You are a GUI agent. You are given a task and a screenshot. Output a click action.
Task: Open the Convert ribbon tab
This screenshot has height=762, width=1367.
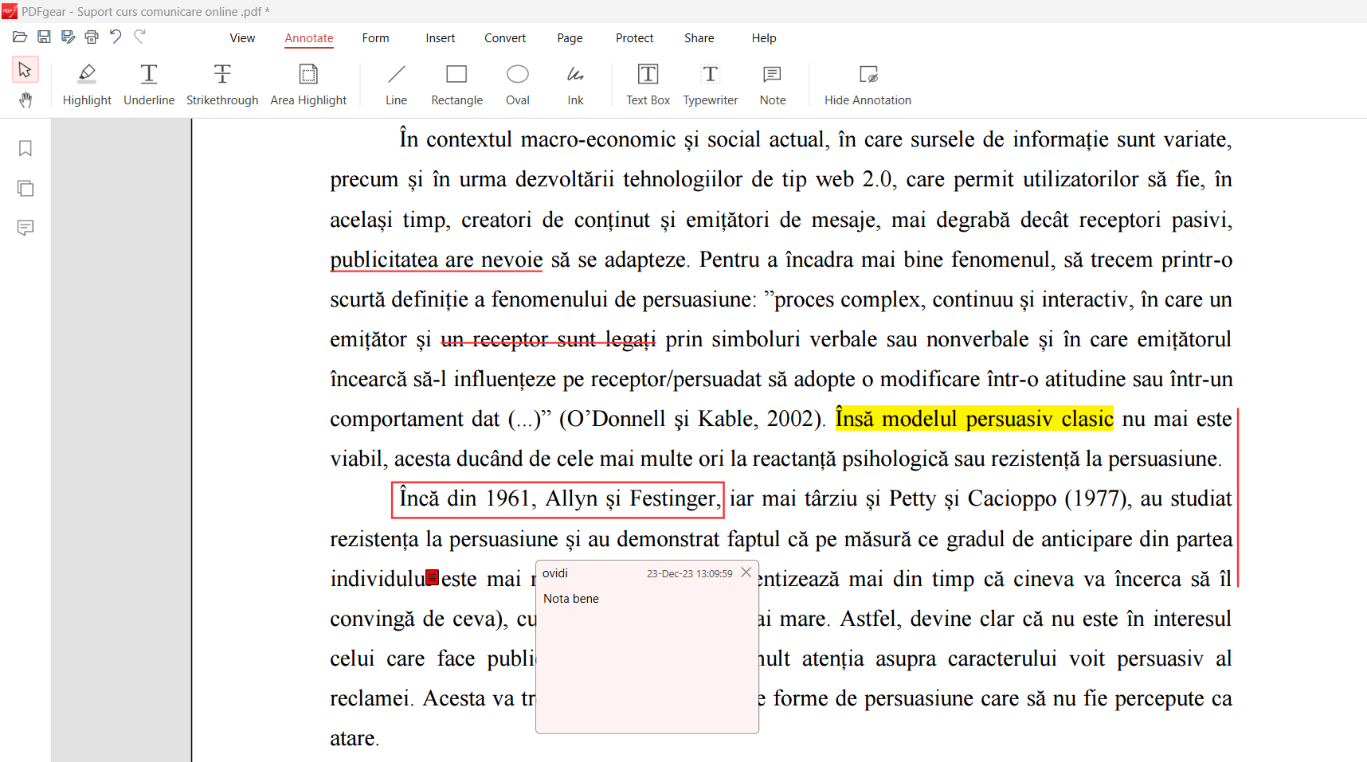(504, 37)
